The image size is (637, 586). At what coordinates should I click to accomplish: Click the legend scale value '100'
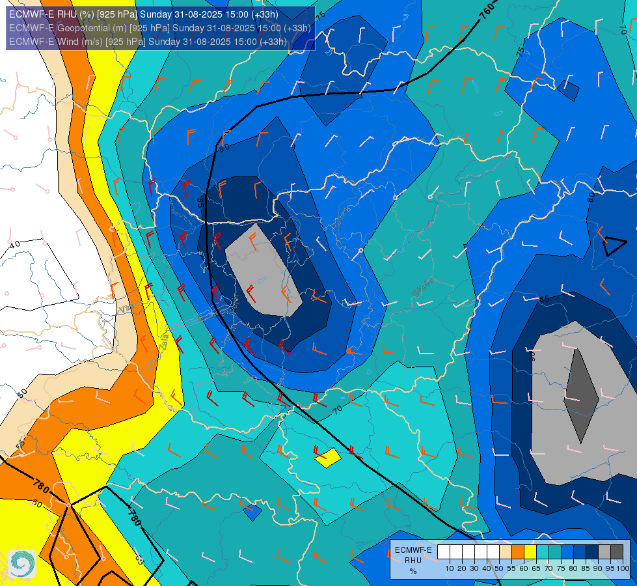623,568
